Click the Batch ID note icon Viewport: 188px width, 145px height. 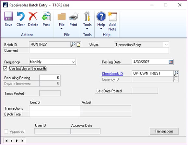[x=78, y=44]
